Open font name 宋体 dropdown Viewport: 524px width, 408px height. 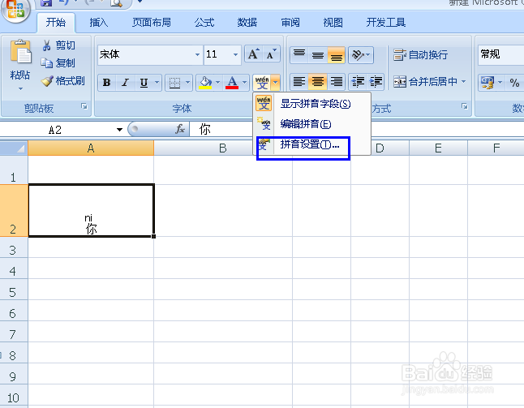pyautogui.click(x=197, y=54)
